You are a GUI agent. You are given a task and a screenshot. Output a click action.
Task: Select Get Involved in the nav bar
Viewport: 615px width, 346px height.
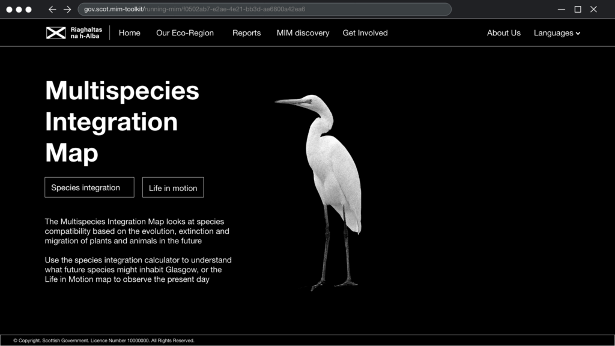(365, 33)
